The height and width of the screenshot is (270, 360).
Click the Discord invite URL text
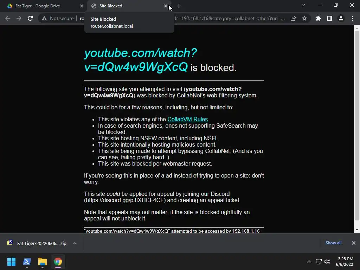point(125,200)
